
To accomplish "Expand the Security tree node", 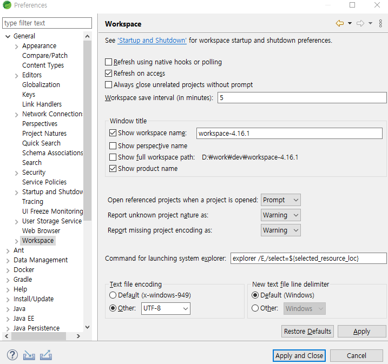I will click(x=17, y=173).
